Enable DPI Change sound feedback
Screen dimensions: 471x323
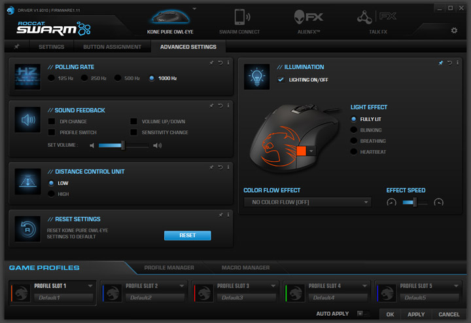tap(52, 121)
